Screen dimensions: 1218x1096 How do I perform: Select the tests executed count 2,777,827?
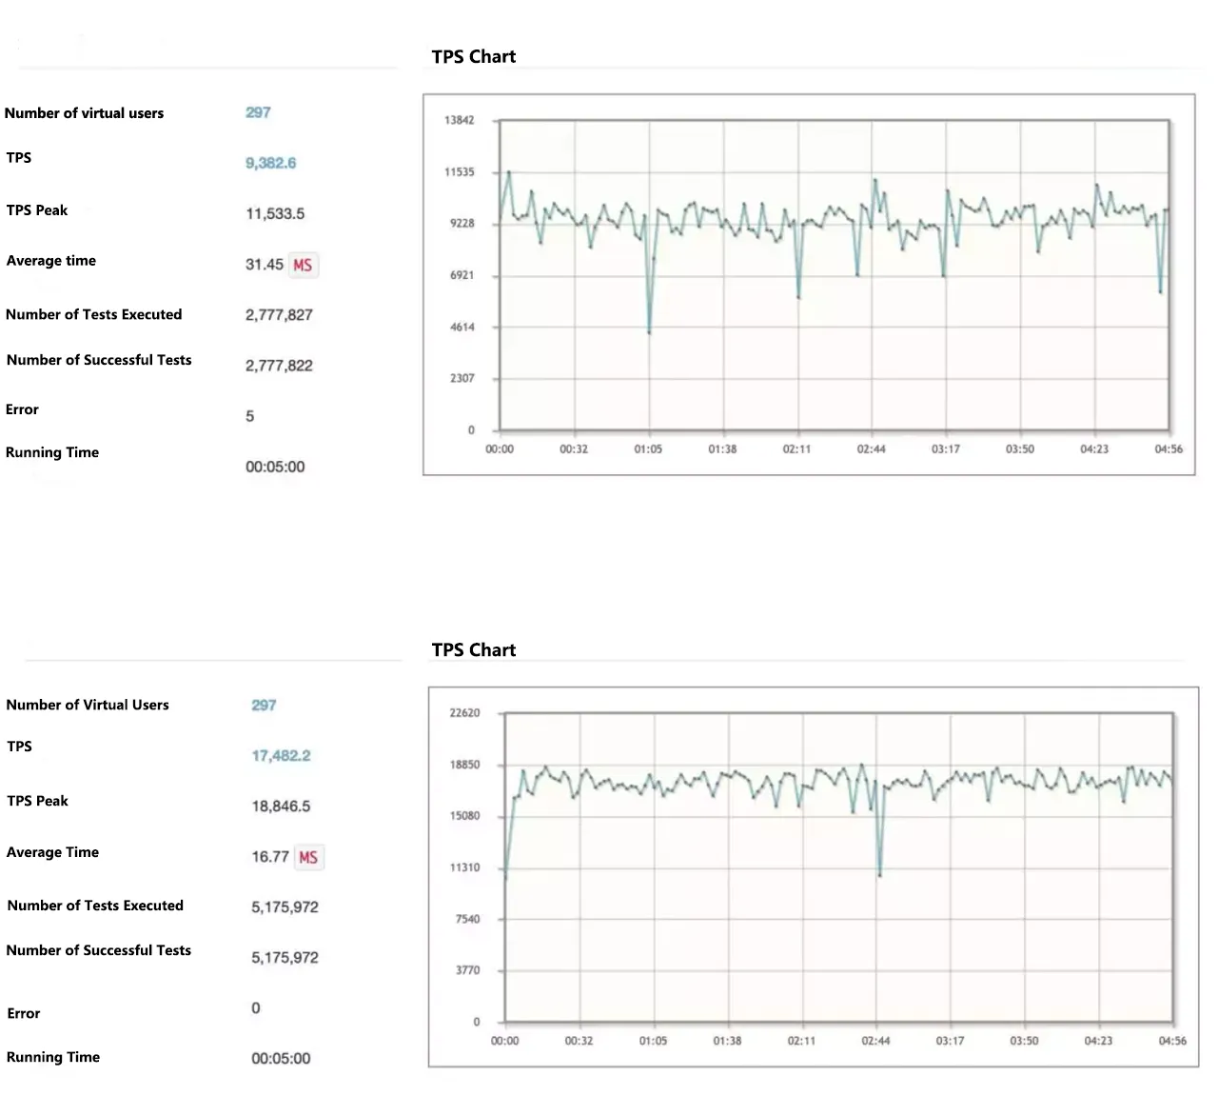(279, 314)
